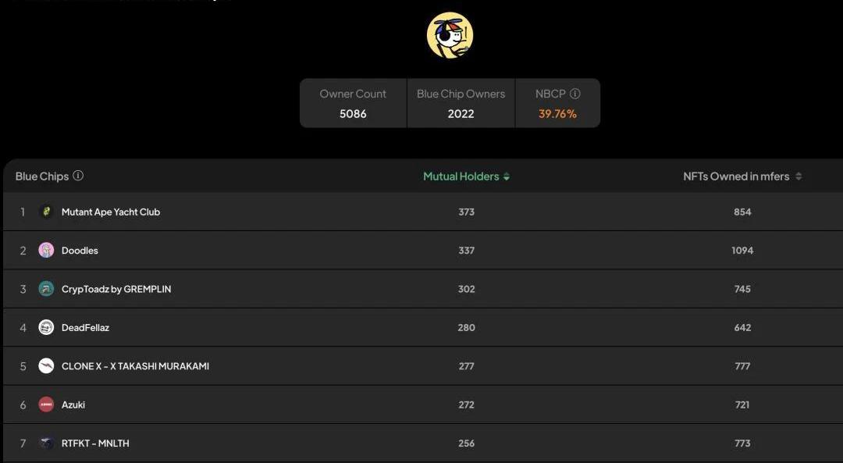The image size is (843, 463).
Task: Click the Blue Chip Owners stat box
Action: point(461,103)
